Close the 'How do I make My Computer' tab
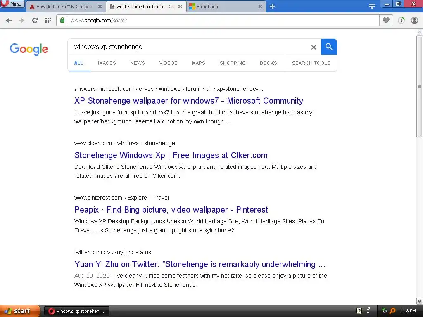 click(100, 7)
